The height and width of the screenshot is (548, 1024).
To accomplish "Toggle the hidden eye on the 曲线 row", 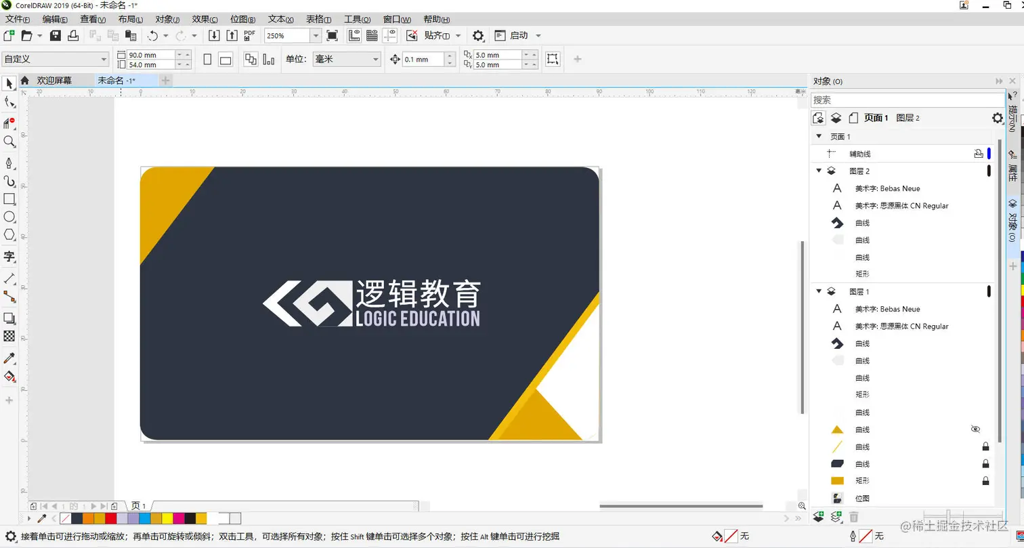I will [x=975, y=429].
